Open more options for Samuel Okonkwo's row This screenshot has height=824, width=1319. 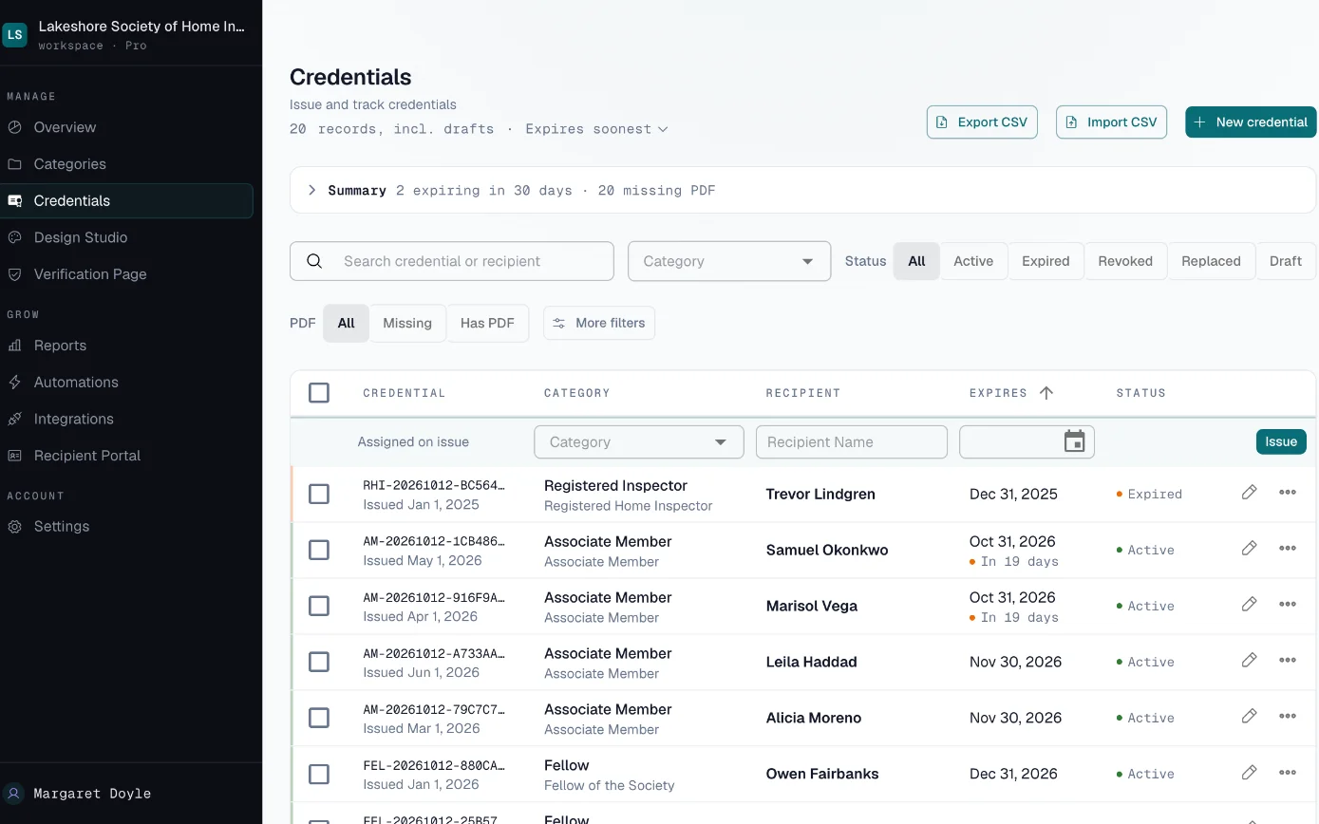click(1288, 548)
